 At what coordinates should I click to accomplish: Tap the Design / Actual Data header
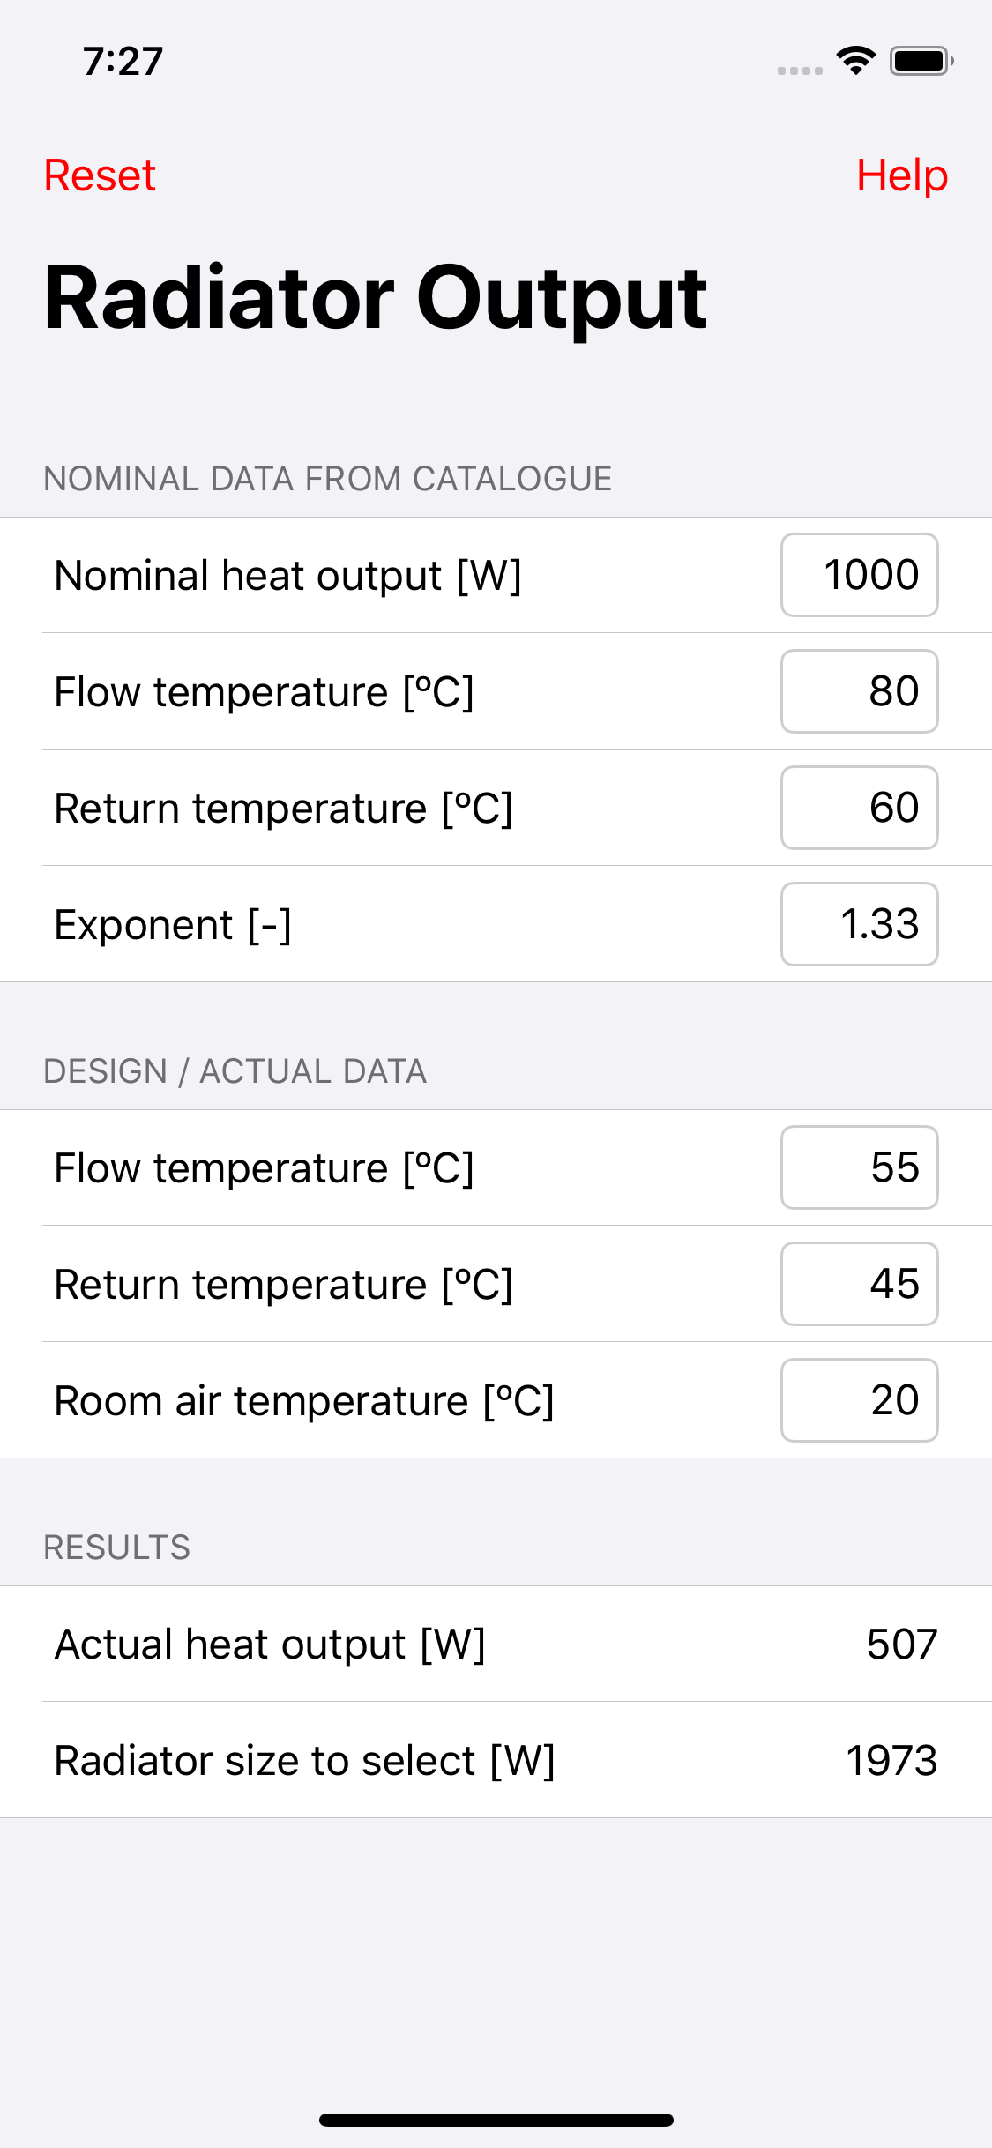point(235,1071)
